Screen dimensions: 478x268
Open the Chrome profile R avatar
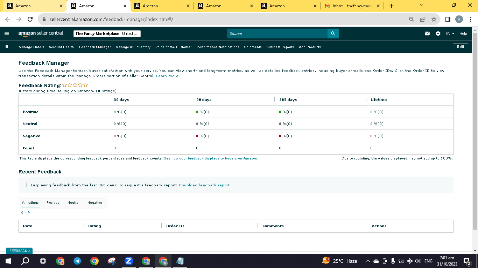459,19
